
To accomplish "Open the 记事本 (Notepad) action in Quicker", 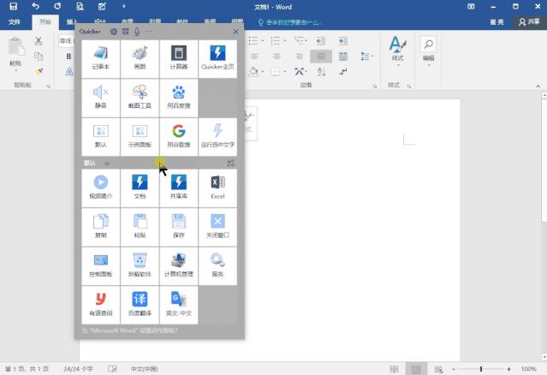I will point(100,58).
